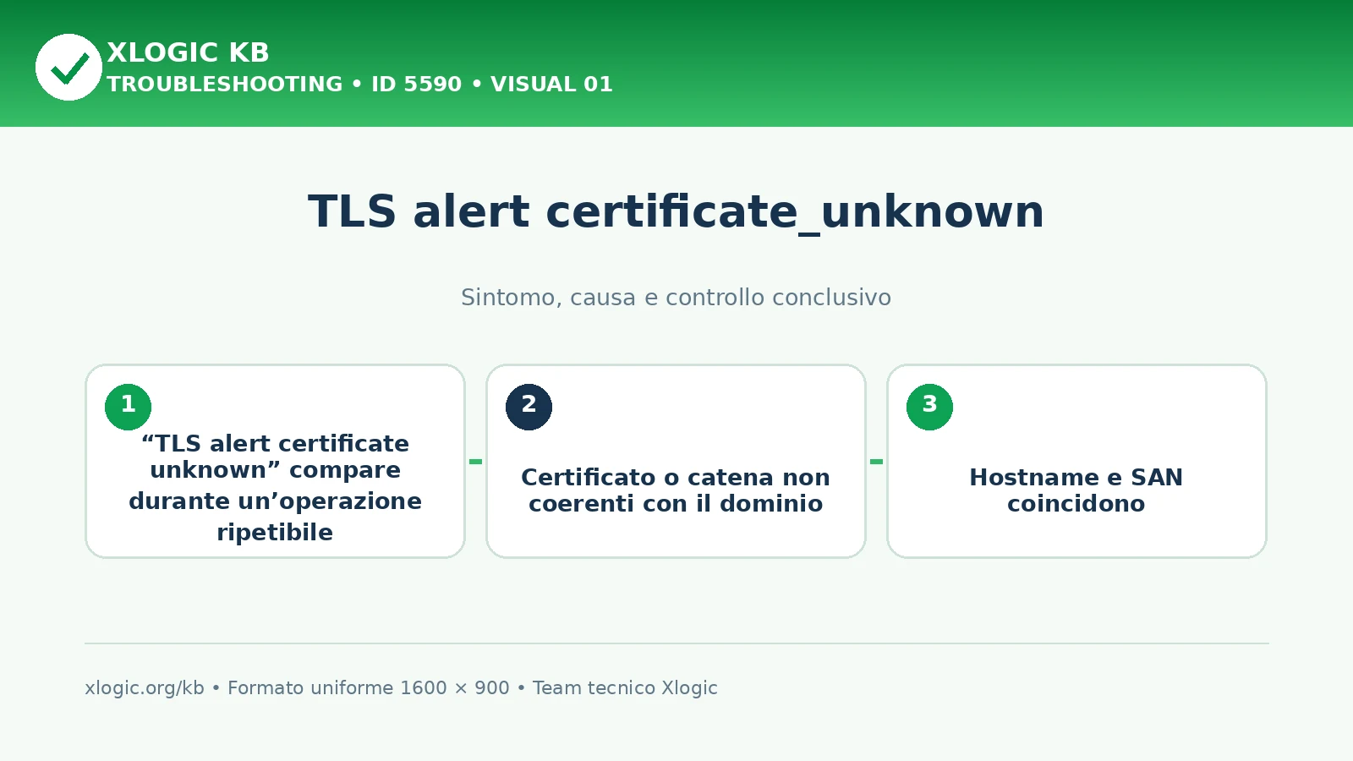The height and width of the screenshot is (761, 1353).
Task: Click the green step 3 badge
Action: tap(929, 407)
